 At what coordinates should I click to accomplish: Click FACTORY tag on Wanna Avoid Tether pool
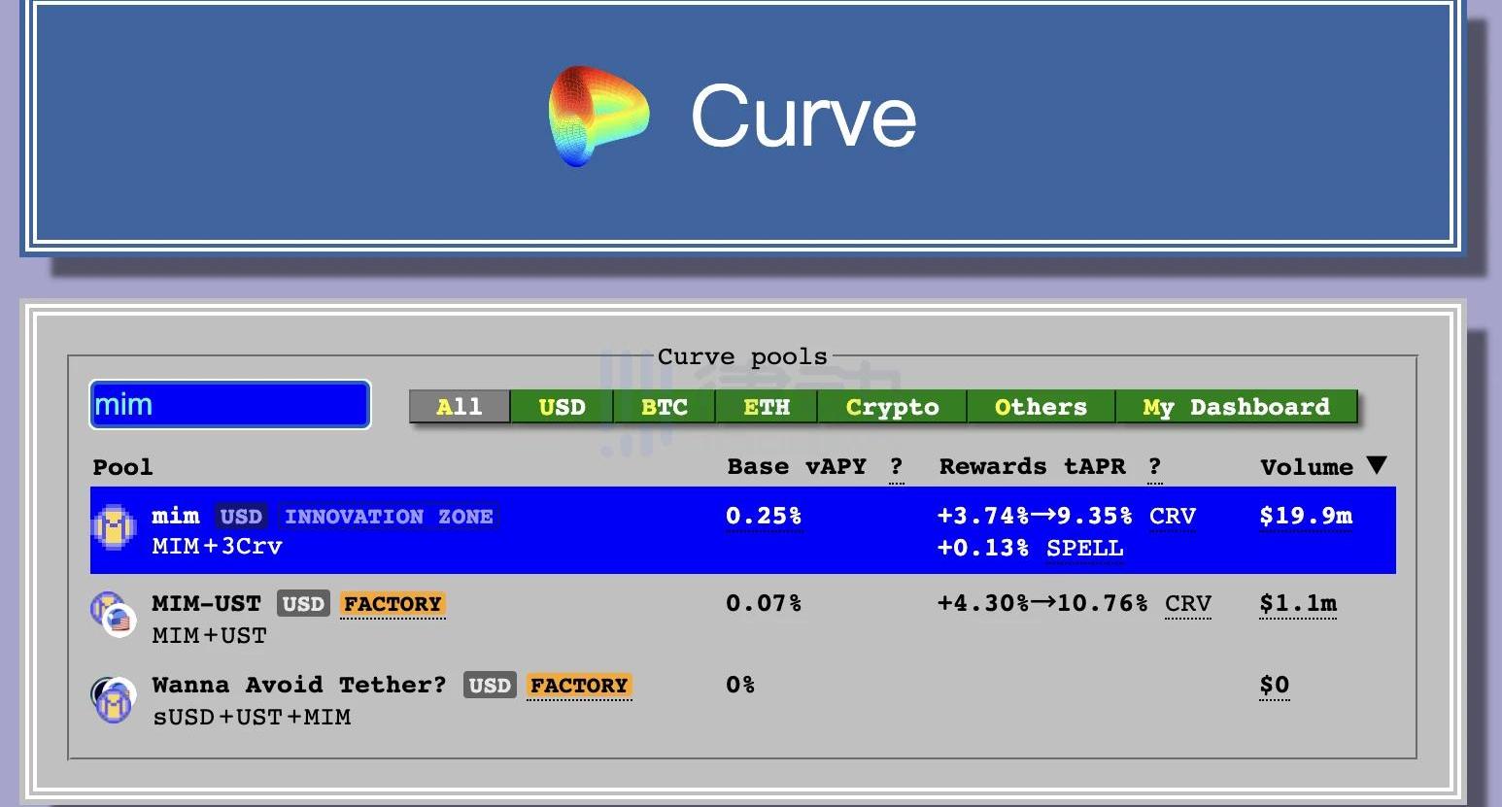click(579, 686)
